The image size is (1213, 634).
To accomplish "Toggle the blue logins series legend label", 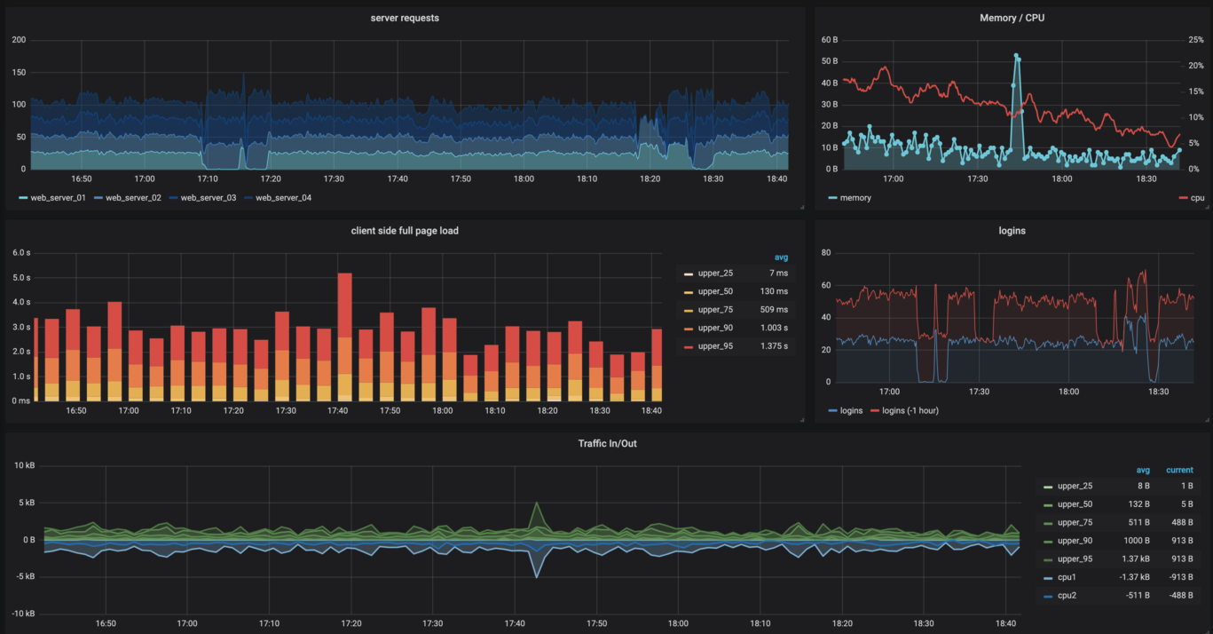I will pos(851,410).
